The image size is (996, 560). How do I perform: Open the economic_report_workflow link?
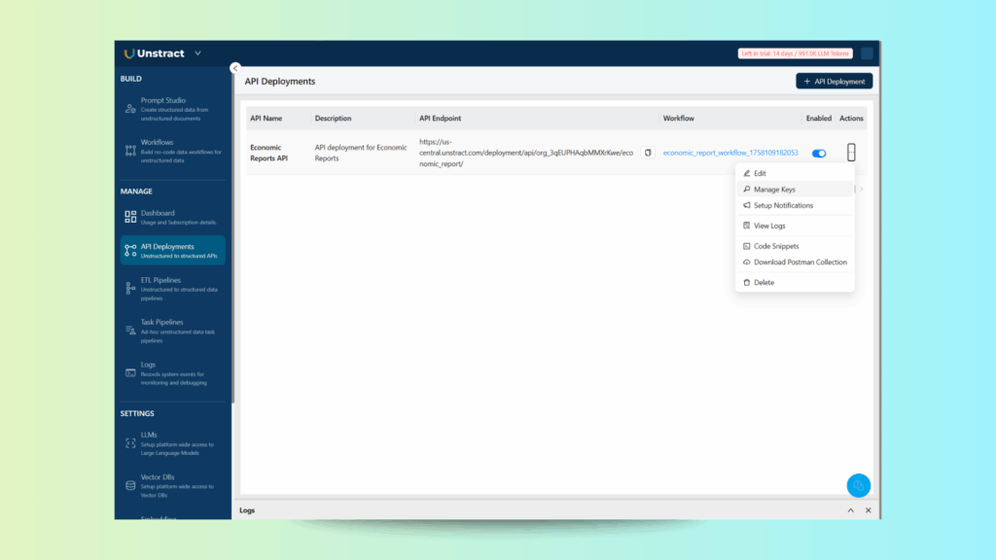pyautogui.click(x=730, y=153)
